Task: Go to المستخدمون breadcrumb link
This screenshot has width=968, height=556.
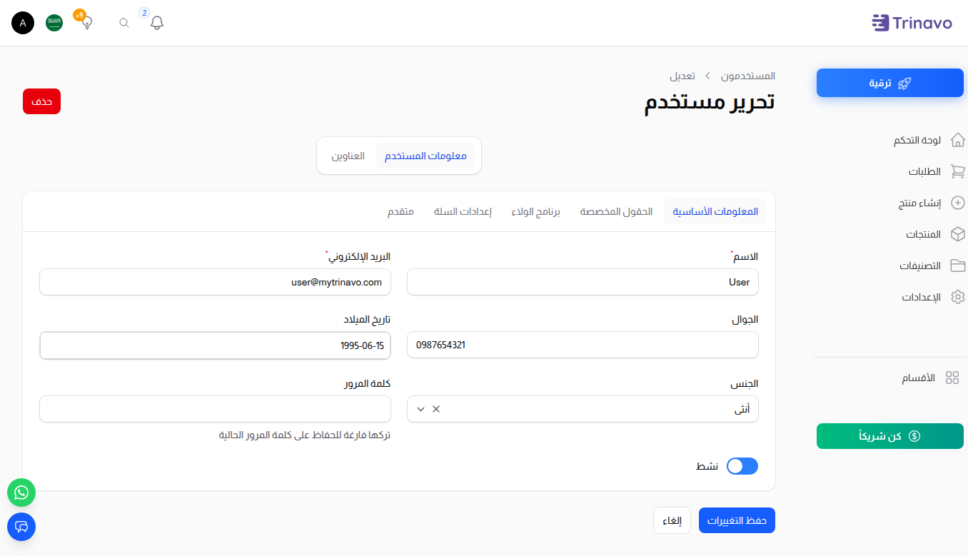Action: pos(748,76)
